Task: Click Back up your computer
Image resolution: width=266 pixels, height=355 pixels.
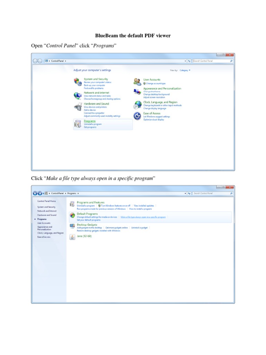Action: tap(95, 85)
